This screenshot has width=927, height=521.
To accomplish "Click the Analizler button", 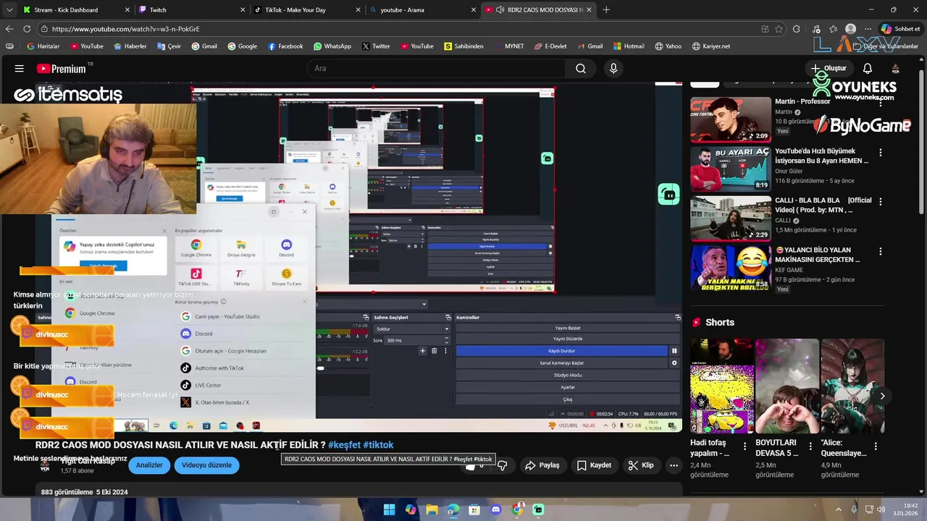I will point(149,465).
